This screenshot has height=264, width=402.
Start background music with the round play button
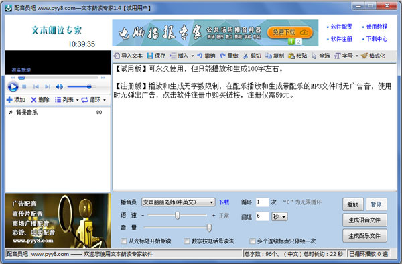[13, 87]
